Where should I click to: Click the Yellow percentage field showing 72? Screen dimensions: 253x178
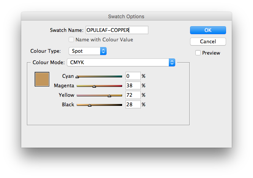[x=133, y=95]
